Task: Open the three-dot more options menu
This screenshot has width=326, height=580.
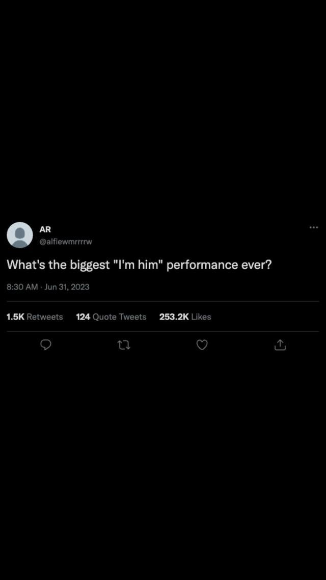Action: point(314,227)
